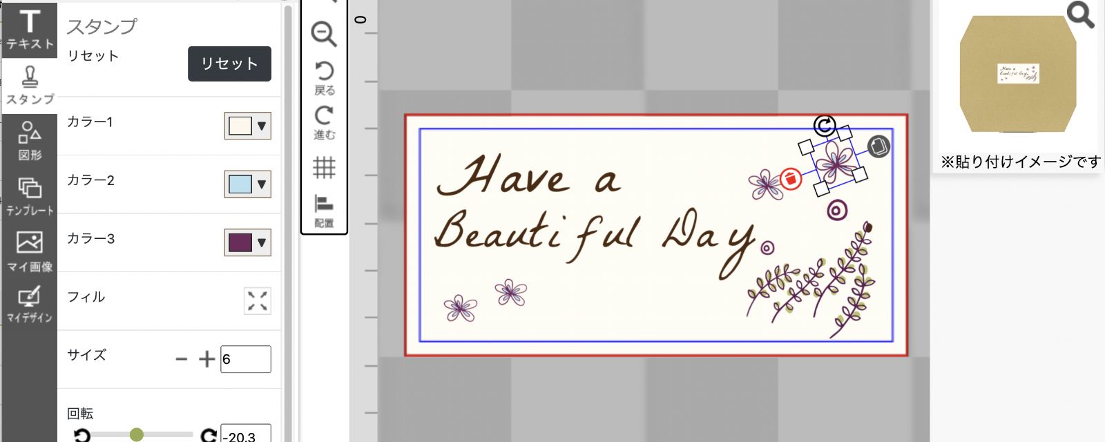Image resolution: width=1105 pixels, height=442 pixels.
Task: Undo with the 戻る button
Action: tap(324, 77)
